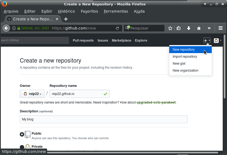Bookmark this page with the star icon
The image size is (227, 155).
tap(170, 28)
